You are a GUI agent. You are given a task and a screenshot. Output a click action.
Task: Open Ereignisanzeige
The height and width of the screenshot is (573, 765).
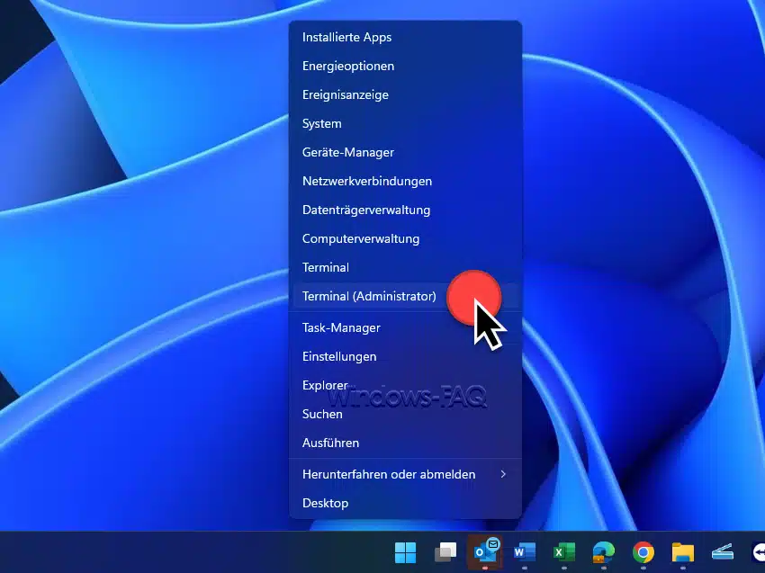(x=405, y=94)
